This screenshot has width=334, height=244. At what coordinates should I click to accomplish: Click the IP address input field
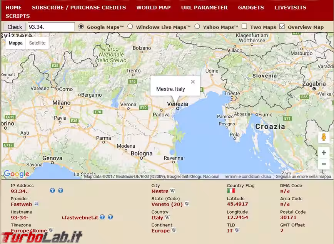(x=51, y=27)
